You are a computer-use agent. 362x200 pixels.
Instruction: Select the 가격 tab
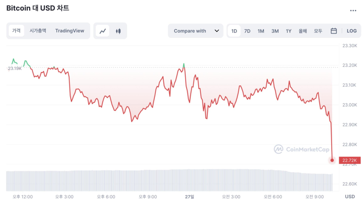[x=16, y=31]
